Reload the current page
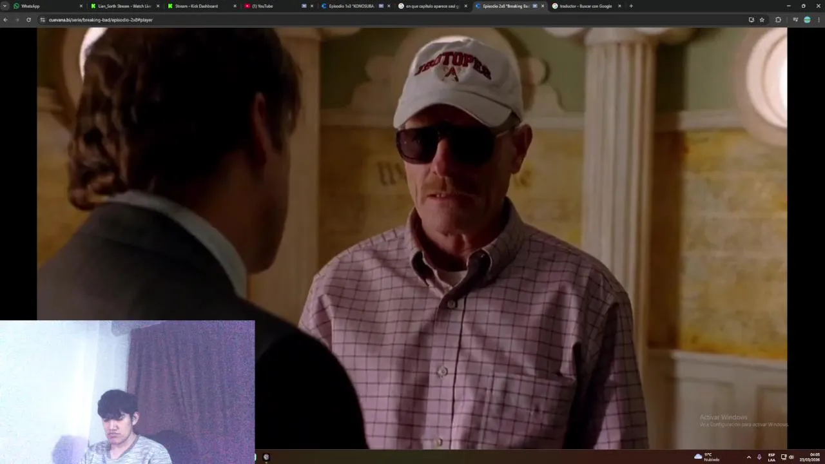 coord(28,20)
